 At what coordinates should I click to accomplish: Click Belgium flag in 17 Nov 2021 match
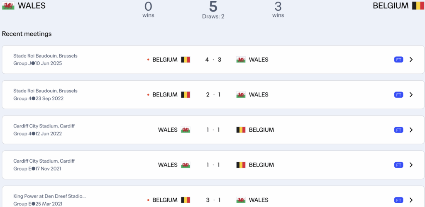click(x=241, y=165)
